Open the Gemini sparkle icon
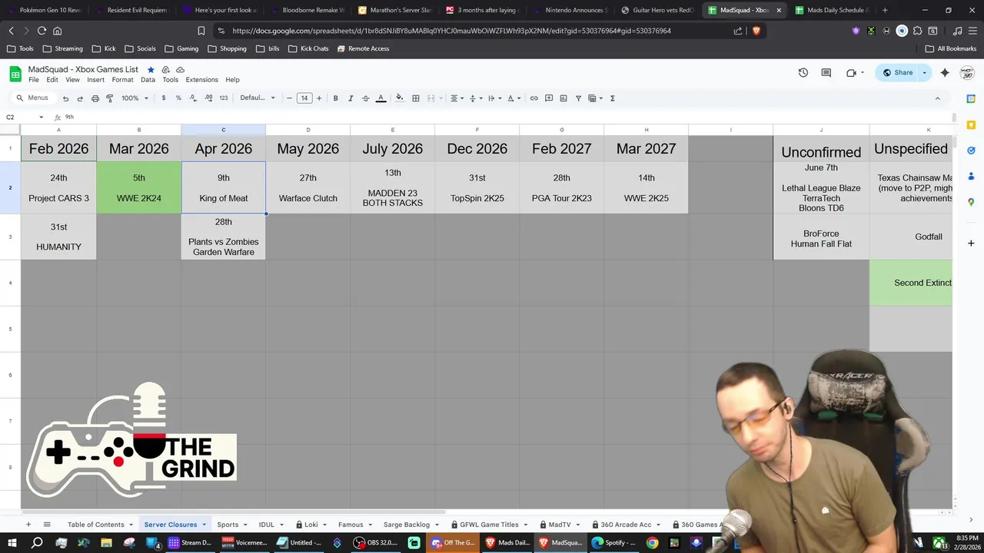 [x=945, y=73]
